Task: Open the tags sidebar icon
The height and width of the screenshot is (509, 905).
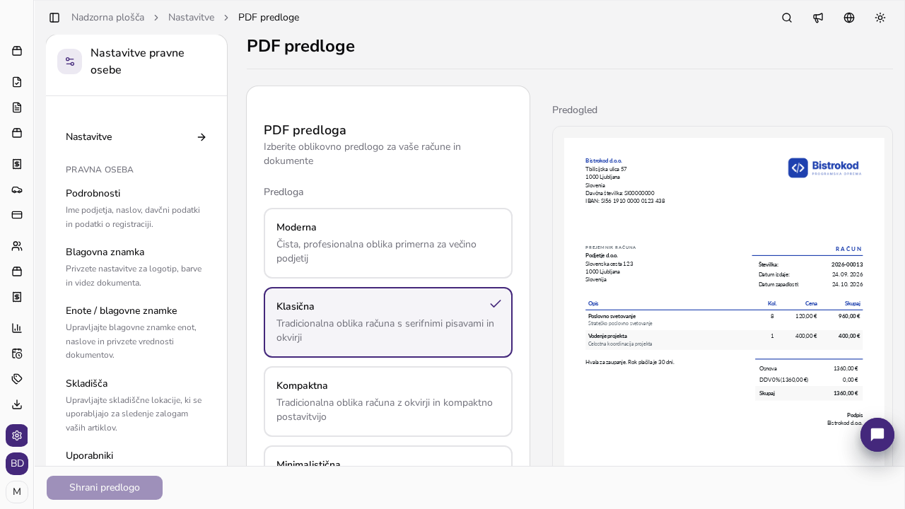Action: 17,379
